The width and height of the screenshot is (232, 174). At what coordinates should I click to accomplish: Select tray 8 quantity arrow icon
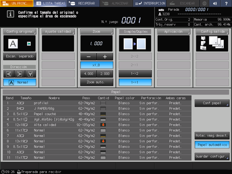tap(103, 141)
